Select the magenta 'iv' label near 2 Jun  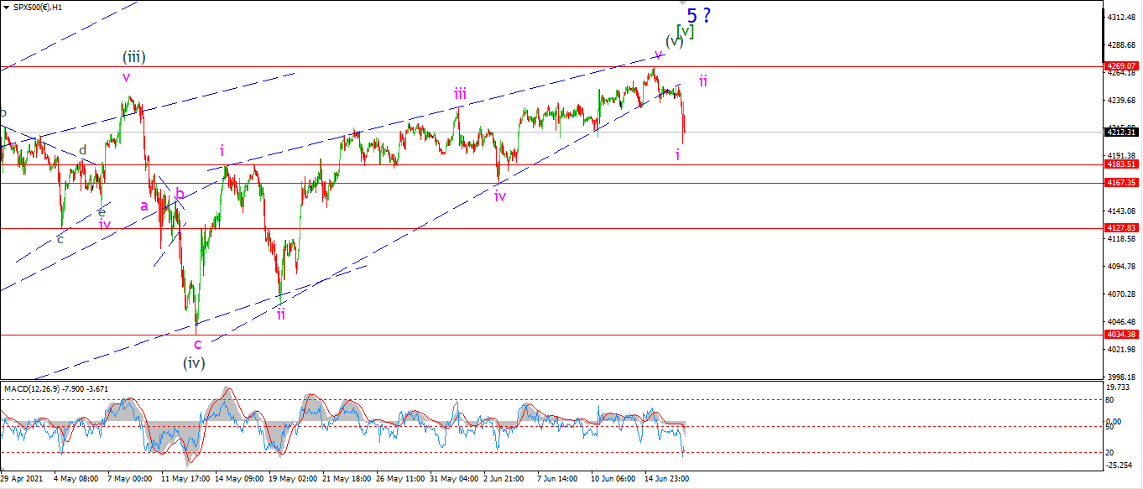point(500,195)
